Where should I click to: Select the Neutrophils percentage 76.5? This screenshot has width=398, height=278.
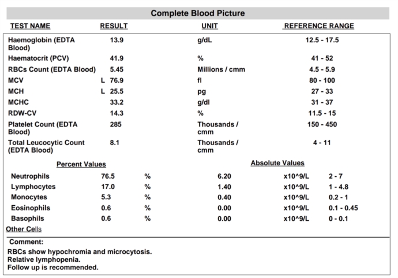click(108, 176)
